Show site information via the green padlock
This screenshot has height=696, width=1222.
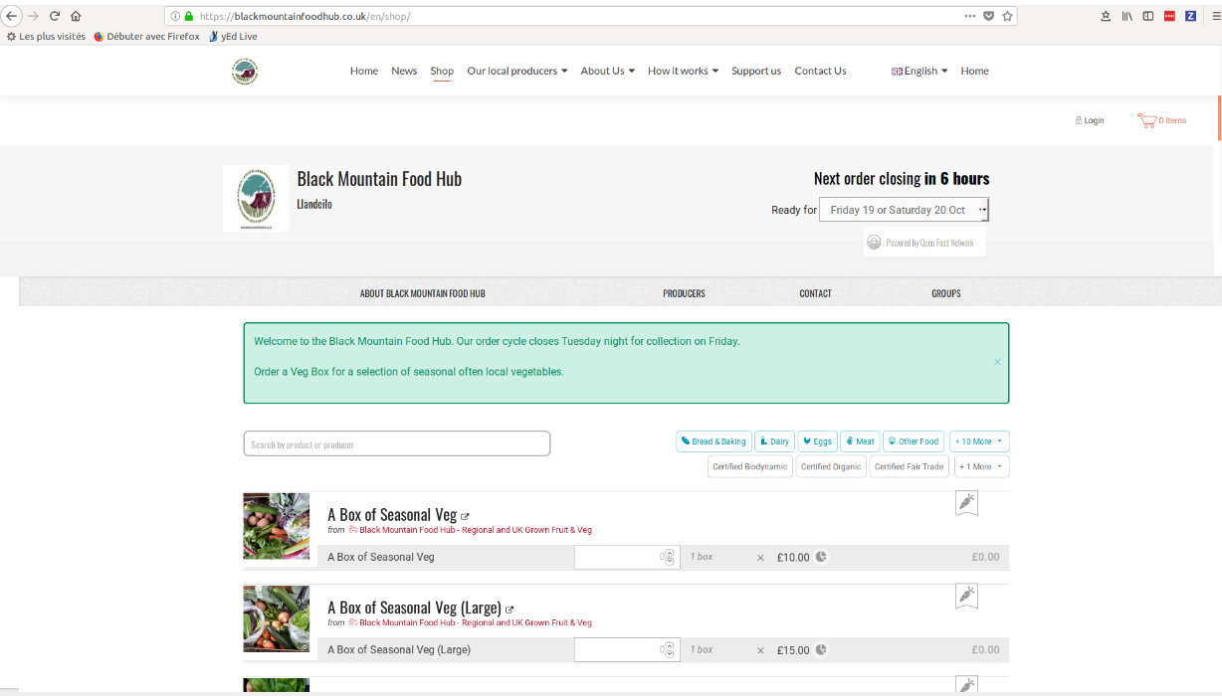188,16
